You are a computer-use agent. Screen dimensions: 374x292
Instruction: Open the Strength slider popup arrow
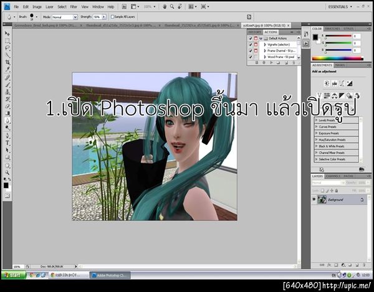[103, 17]
